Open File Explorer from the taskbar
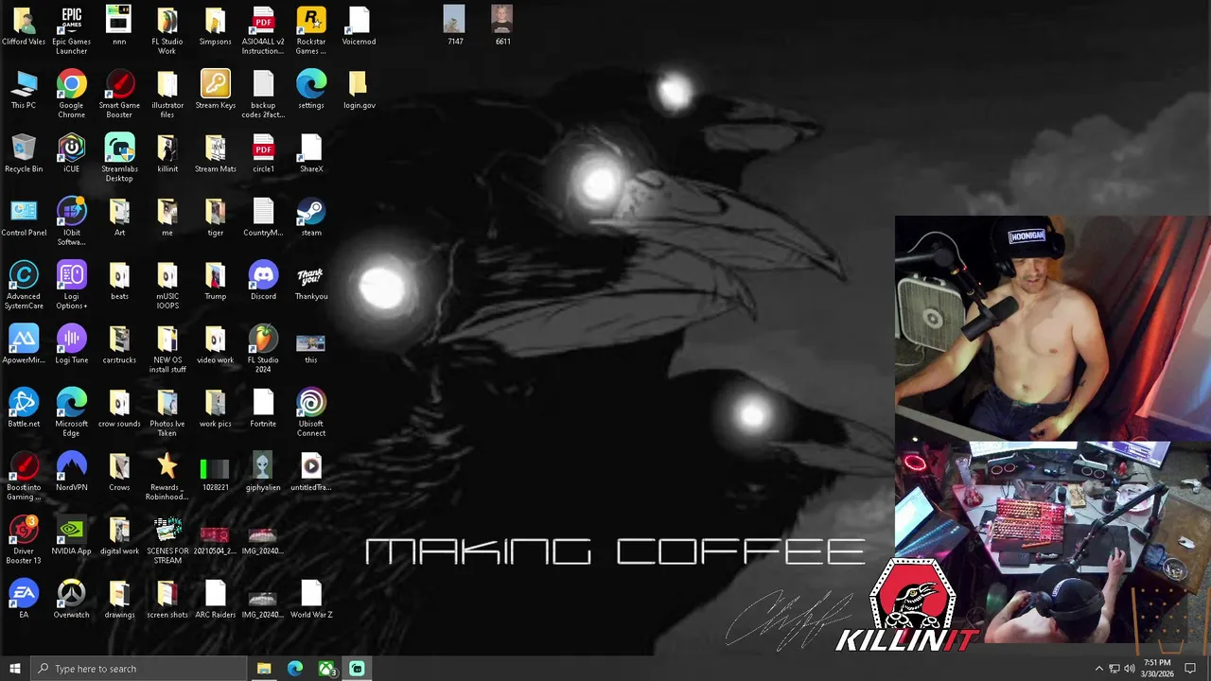This screenshot has height=681, width=1211. (x=264, y=669)
